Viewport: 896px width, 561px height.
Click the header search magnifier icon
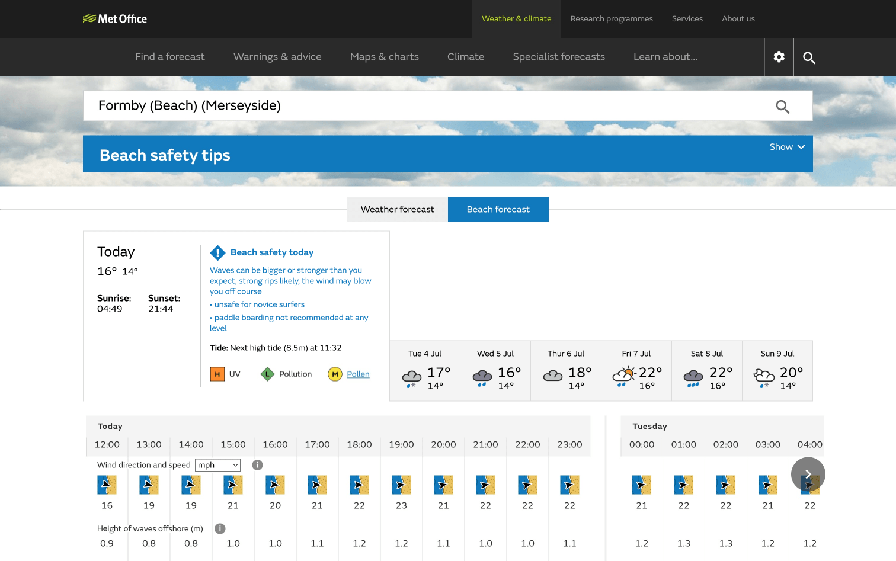pos(809,57)
